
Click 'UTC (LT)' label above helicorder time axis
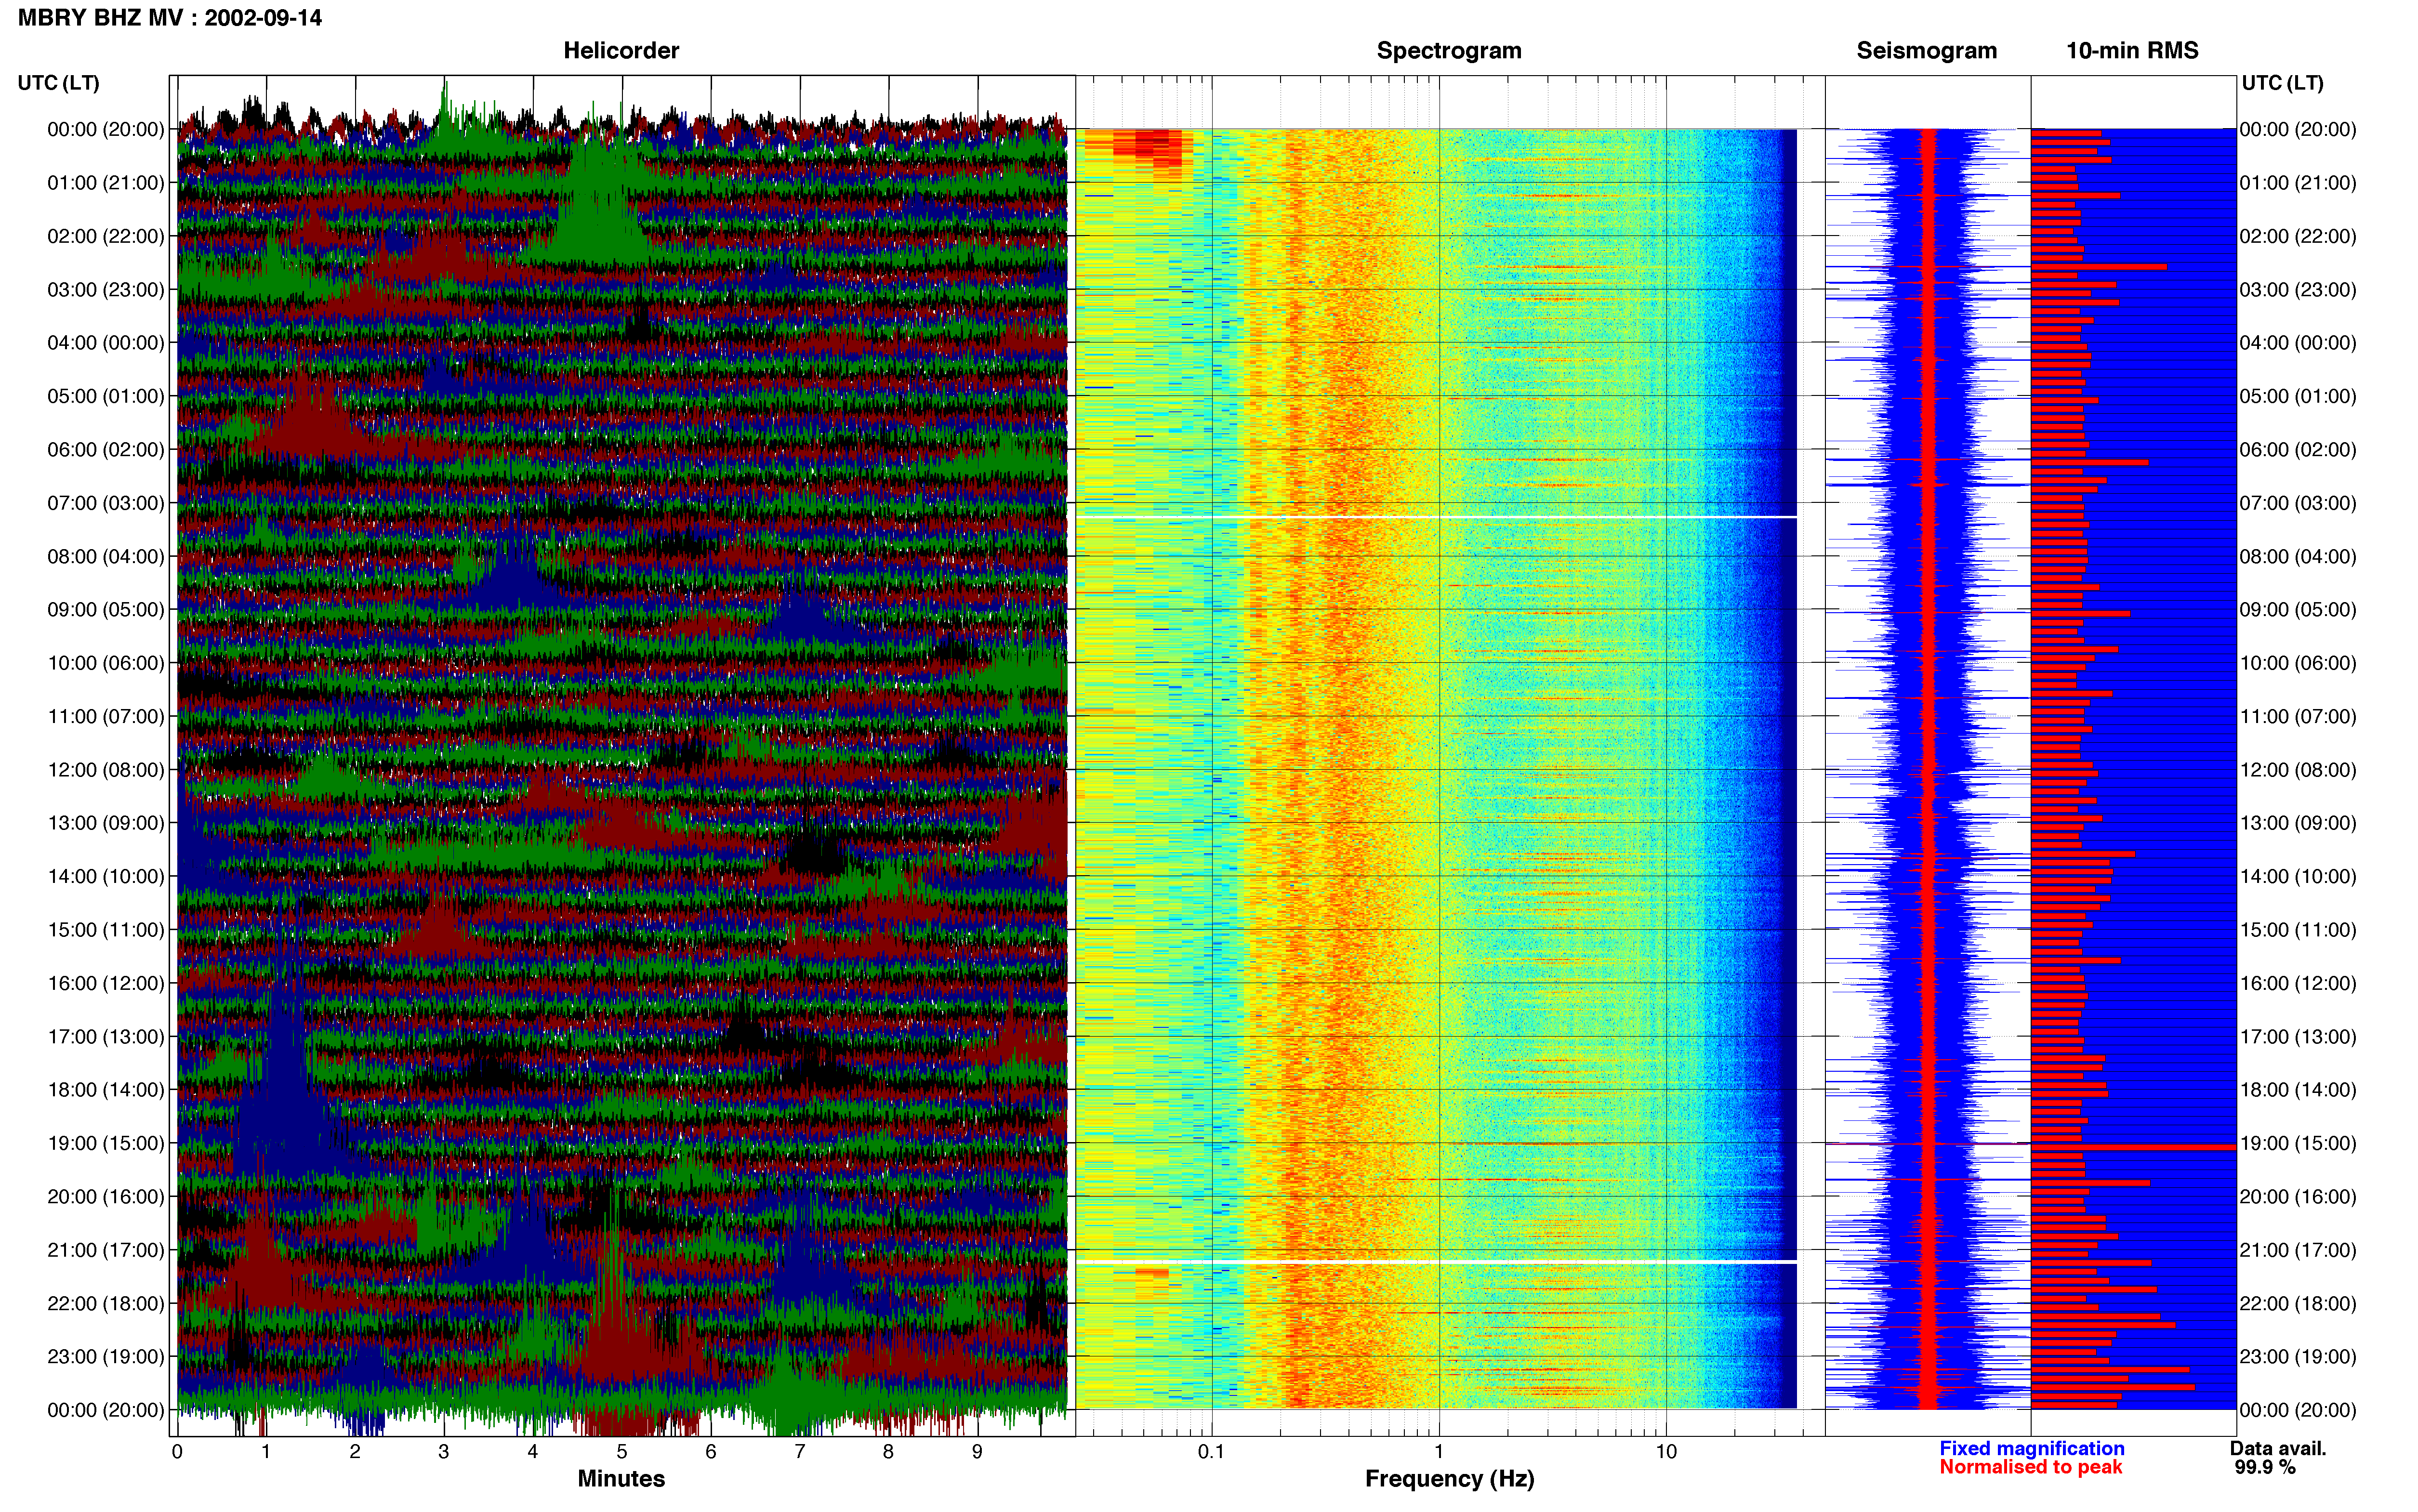[x=59, y=83]
